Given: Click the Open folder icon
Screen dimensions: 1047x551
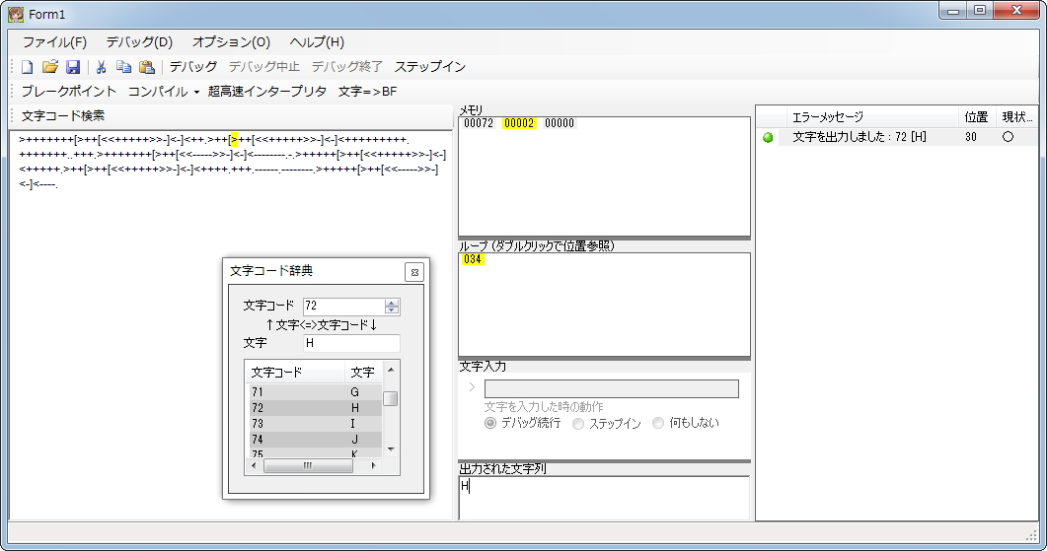Looking at the screenshot, I should click(x=50, y=67).
